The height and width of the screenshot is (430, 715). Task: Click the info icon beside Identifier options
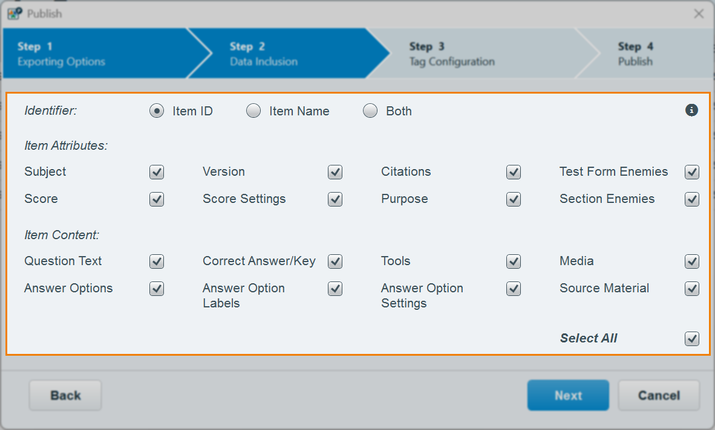pyautogui.click(x=691, y=110)
